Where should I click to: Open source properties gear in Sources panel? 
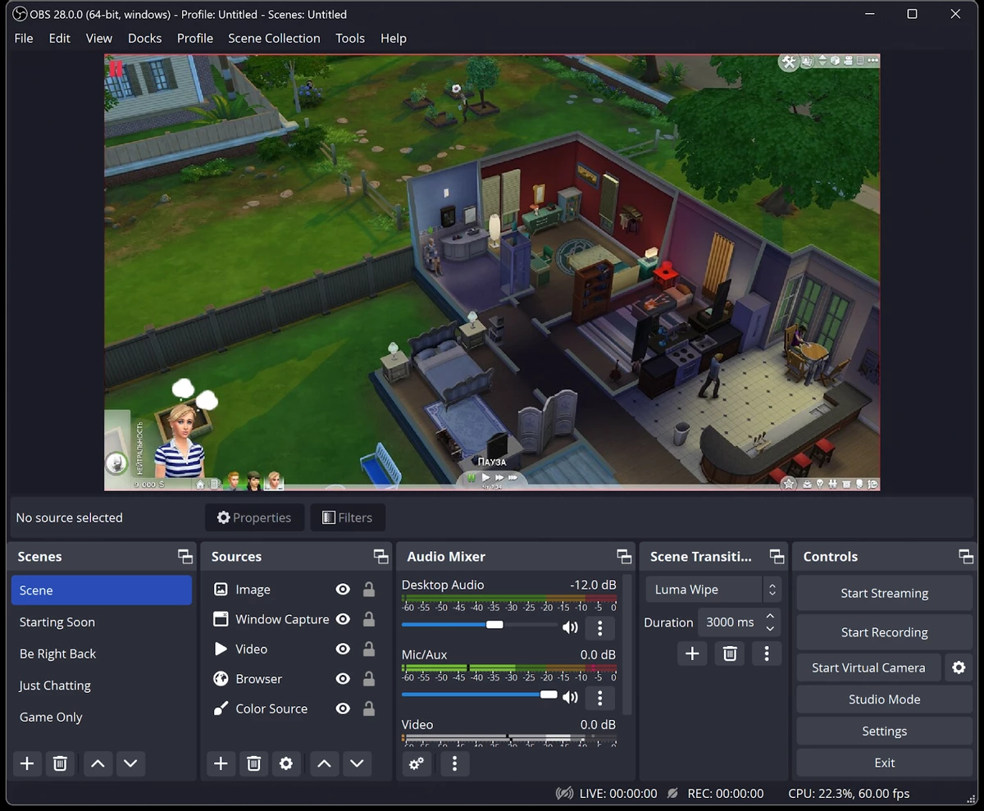click(x=285, y=763)
